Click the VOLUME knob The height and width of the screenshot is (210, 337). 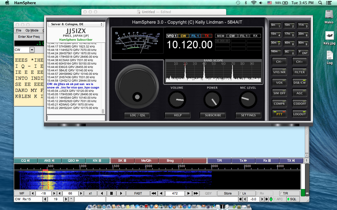click(177, 100)
